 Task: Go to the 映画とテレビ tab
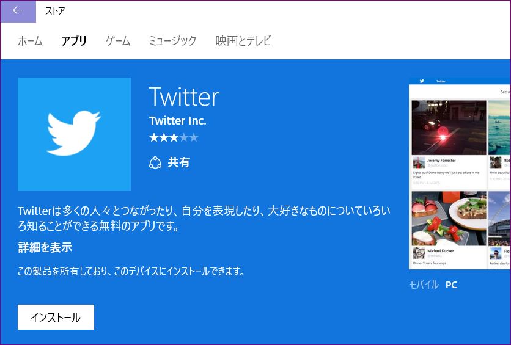click(243, 41)
